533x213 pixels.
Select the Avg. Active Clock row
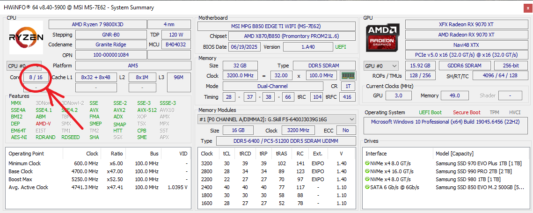coord(98,187)
